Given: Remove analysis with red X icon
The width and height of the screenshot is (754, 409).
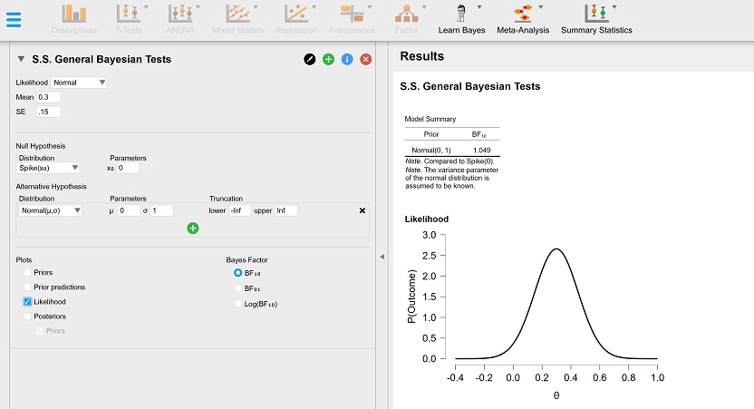Looking at the screenshot, I should [366, 59].
